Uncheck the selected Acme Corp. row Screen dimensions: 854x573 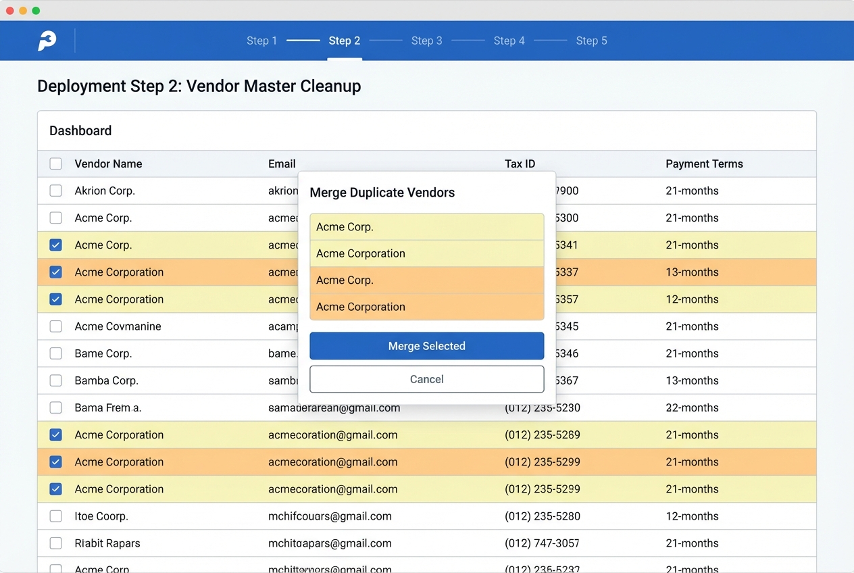point(55,245)
